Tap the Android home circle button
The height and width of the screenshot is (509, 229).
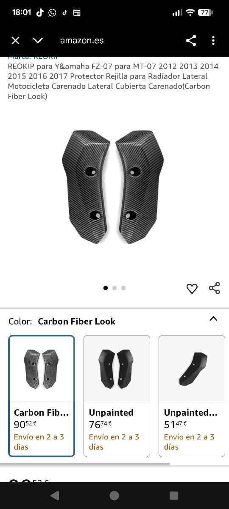click(x=114, y=495)
